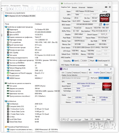119x133 pixels.
Task: Click the Tools button in CPU-Z
Action: (86, 119)
